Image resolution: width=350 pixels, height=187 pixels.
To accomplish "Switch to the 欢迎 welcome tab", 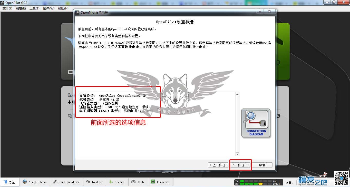I will 10,182.
